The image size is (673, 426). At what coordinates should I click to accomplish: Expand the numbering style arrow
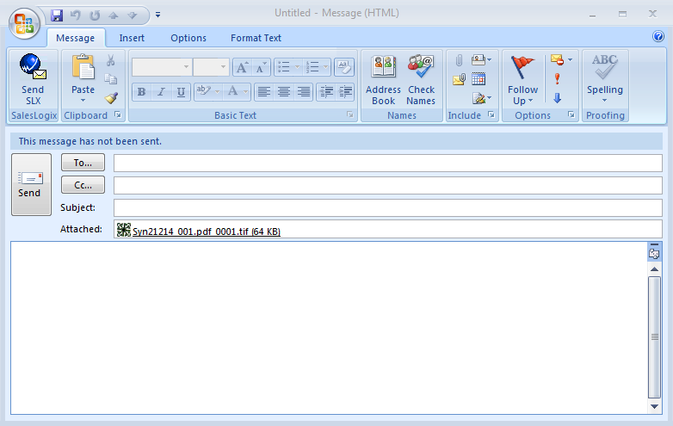click(x=326, y=67)
